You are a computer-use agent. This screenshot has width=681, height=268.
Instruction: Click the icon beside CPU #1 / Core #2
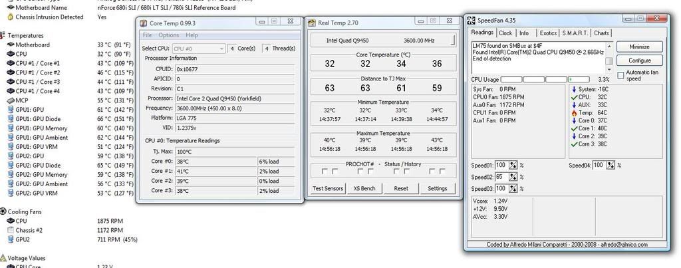pos(11,72)
